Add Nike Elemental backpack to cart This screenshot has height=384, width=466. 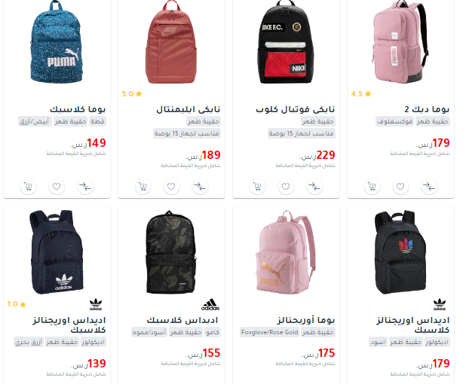(x=143, y=187)
